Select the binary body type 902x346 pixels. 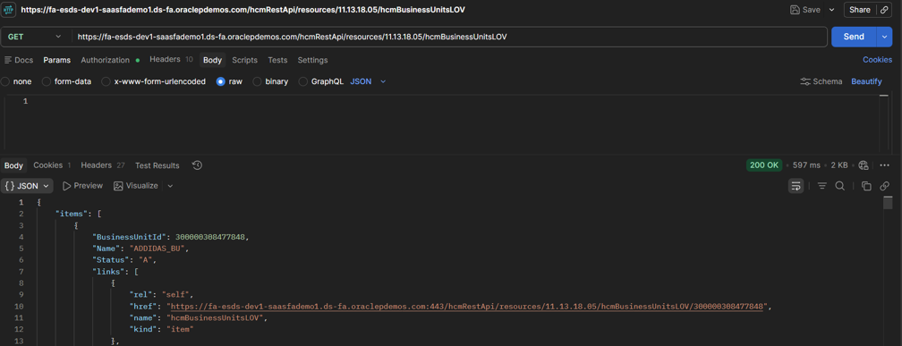(270, 81)
